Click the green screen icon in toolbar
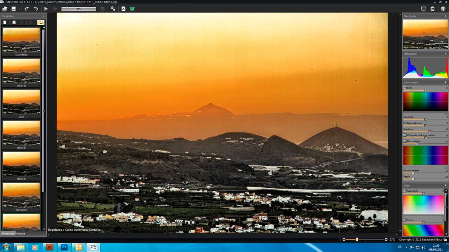449x252 pixels. pyautogui.click(x=132, y=9)
